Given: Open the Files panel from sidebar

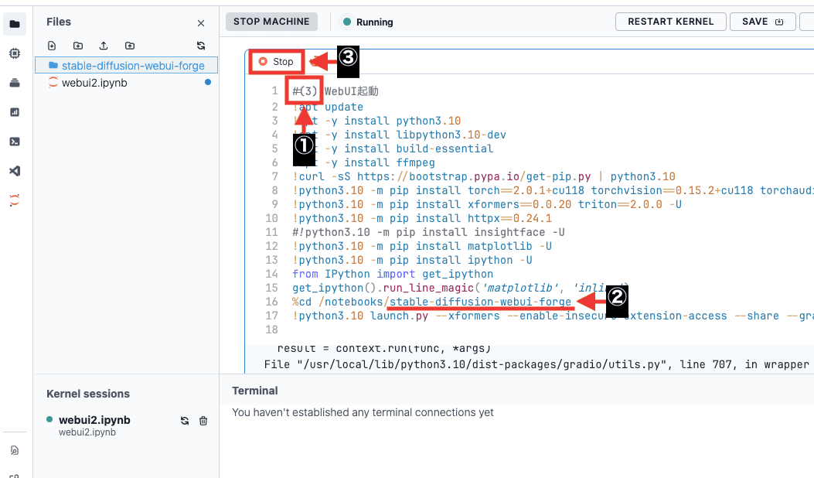Looking at the screenshot, I should (14, 24).
